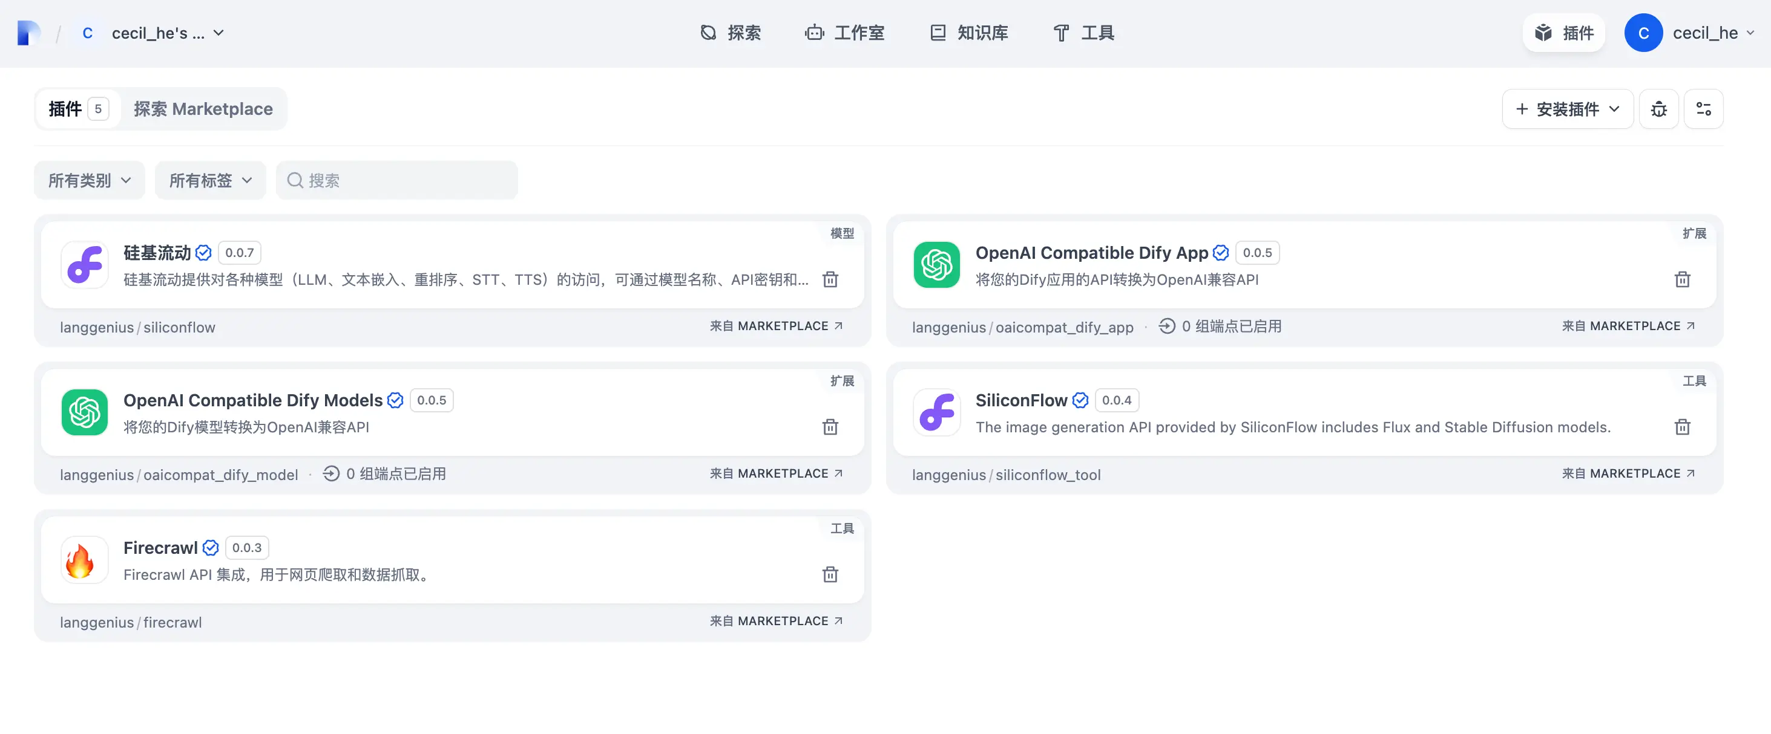Click the Dify logo in top-left
This screenshot has width=1771, height=734.
pos(28,33)
